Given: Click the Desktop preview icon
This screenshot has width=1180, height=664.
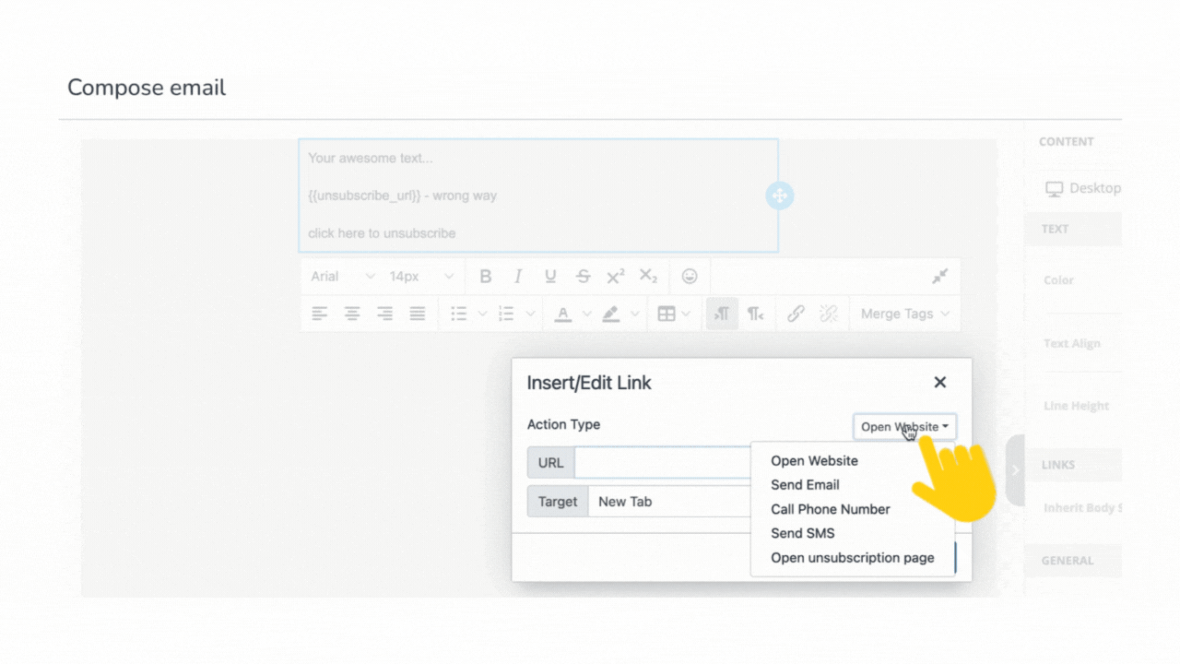Looking at the screenshot, I should (x=1055, y=188).
